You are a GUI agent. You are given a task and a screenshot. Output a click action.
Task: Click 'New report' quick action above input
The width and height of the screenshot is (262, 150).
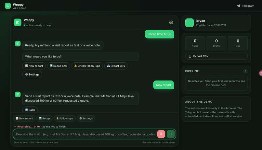tap(24, 118)
